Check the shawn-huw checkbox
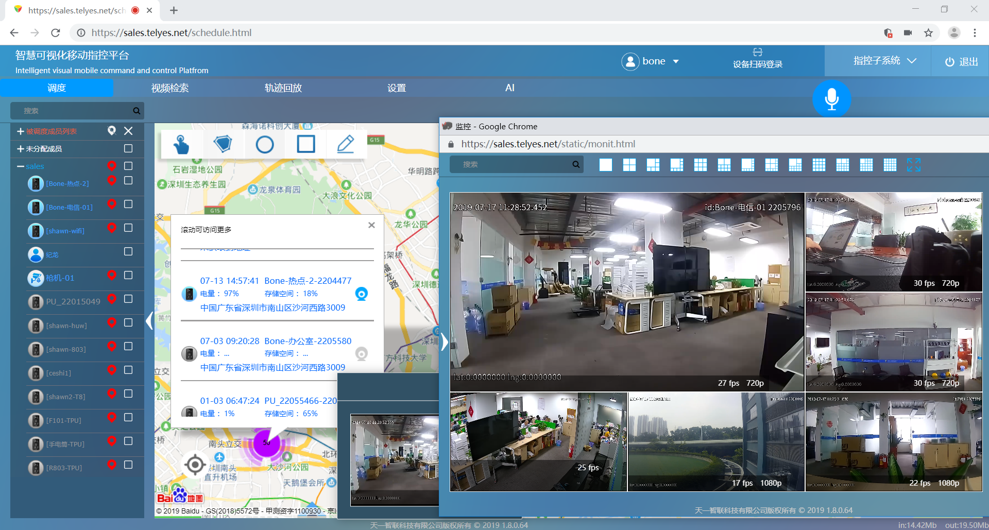Viewport: 989px width, 530px height. click(x=128, y=322)
